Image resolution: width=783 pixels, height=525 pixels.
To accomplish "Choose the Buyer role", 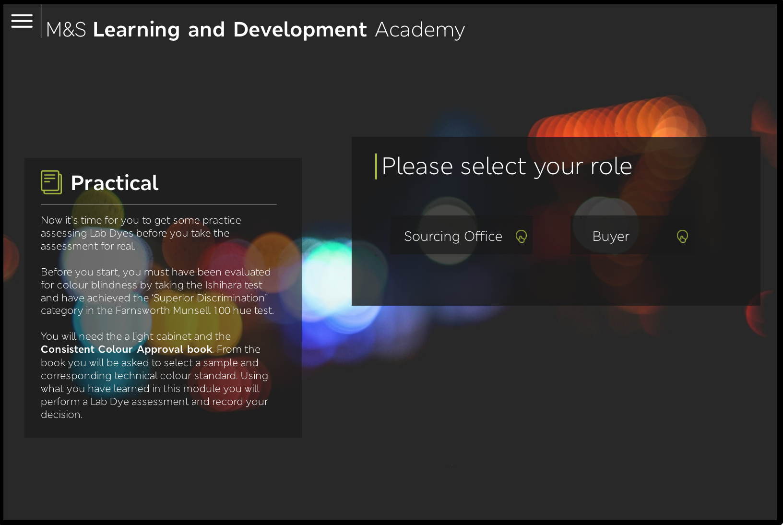I will click(x=611, y=236).
